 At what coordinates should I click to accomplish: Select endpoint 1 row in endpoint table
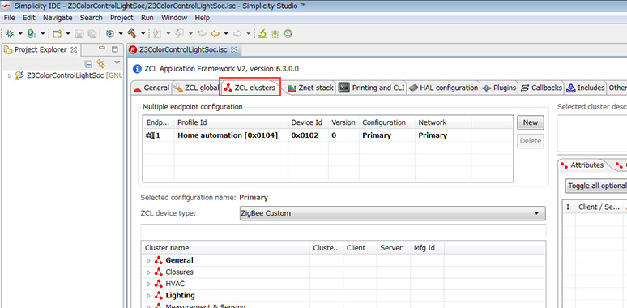[x=327, y=135]
